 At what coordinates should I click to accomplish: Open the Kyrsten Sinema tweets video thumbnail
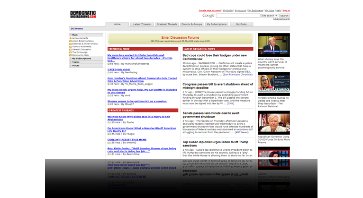pyautogui.click(x=274, y=84)
